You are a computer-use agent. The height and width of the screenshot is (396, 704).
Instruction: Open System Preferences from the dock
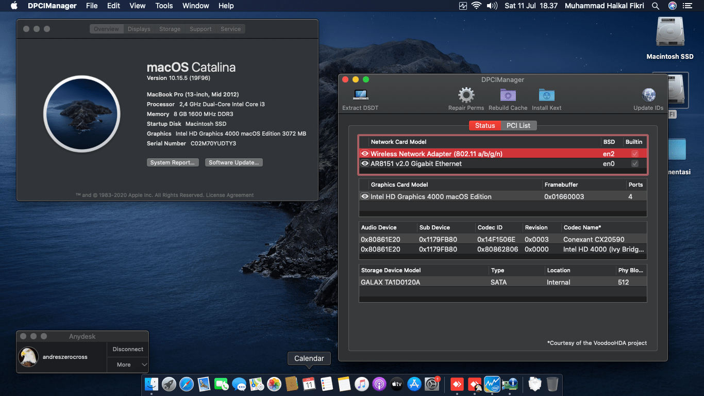(x=432, y=384)
